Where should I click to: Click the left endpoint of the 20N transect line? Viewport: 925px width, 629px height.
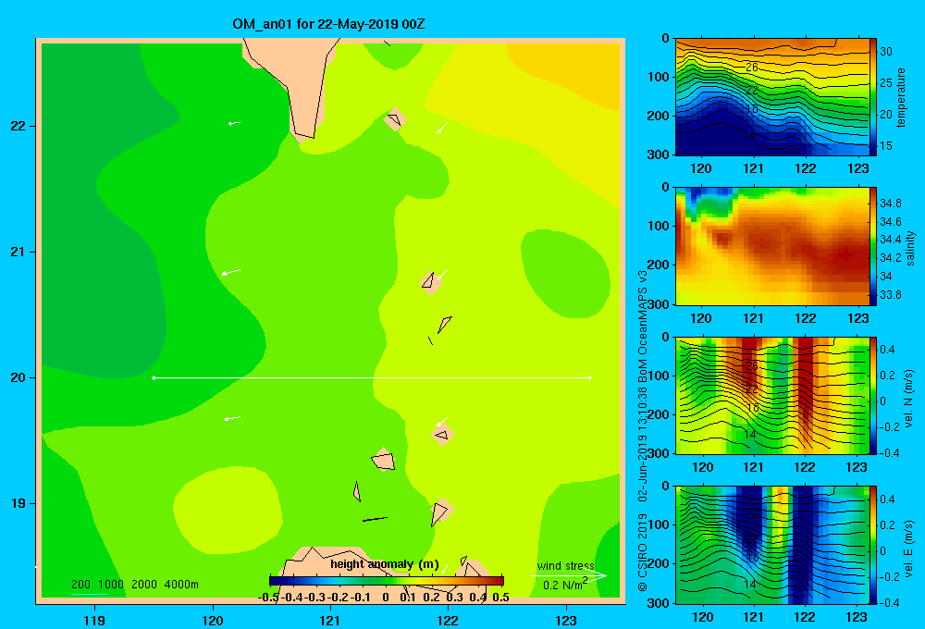(154, 377)
